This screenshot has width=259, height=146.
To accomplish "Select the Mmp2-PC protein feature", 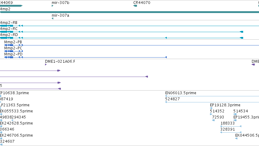I will coord(14,51).
